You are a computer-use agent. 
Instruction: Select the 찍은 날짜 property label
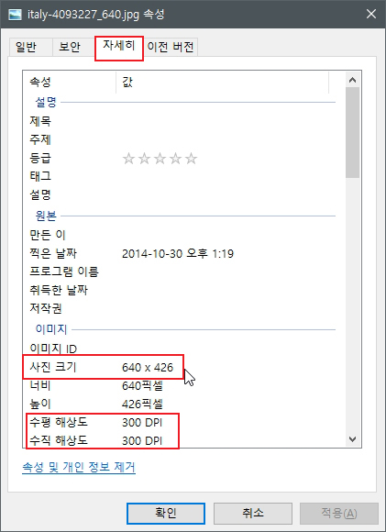pos(53,253)
